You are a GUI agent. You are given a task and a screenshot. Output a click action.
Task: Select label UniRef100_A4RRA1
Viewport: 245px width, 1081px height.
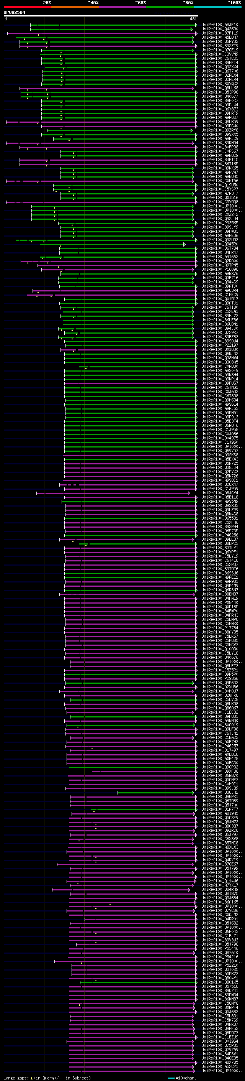219,920
